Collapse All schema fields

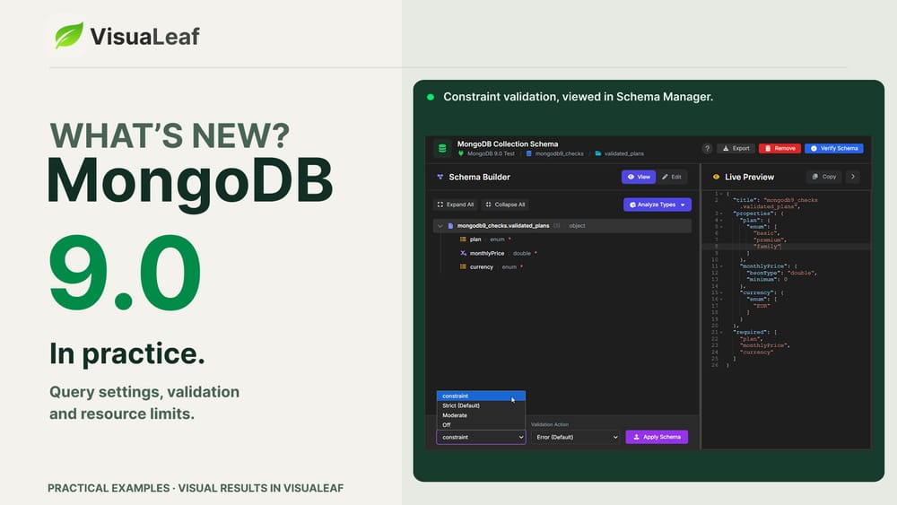point(504,205)
